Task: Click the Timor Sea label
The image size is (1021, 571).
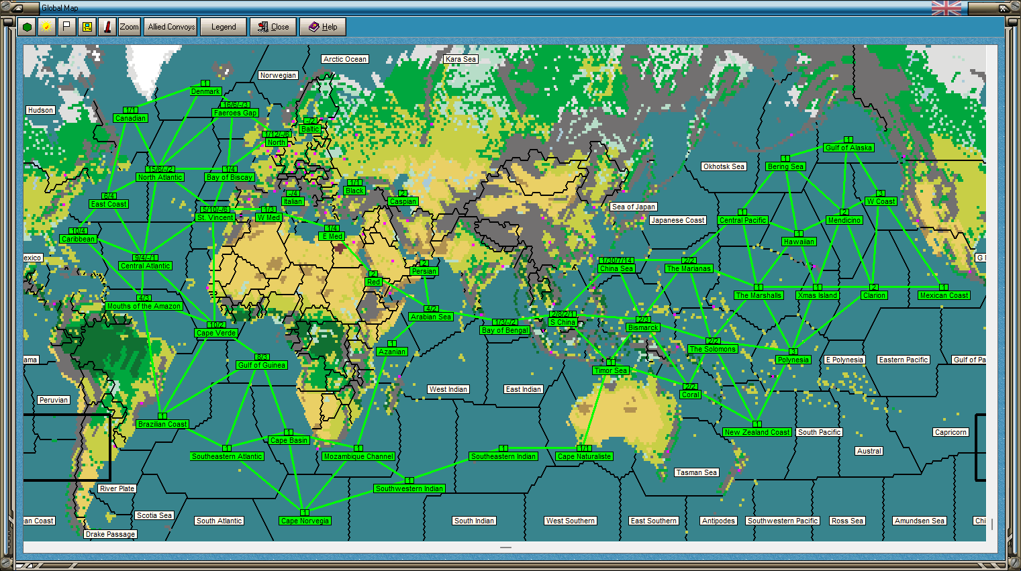Action: click(611, 370)
